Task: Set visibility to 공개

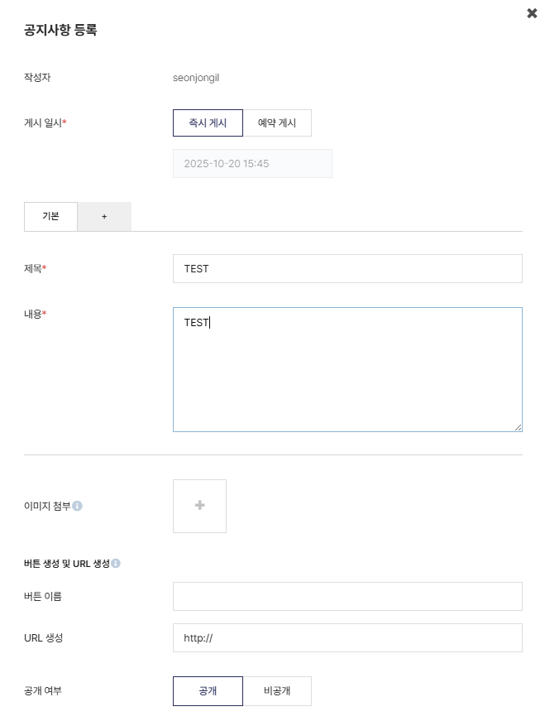Action: click(208, 691)
